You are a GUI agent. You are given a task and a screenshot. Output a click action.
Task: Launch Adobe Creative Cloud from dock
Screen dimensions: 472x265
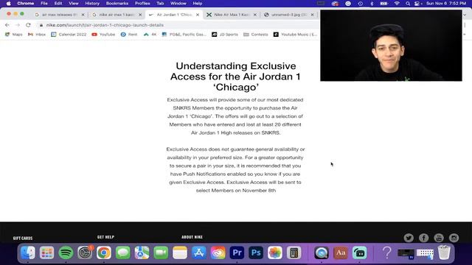[218, 252]
